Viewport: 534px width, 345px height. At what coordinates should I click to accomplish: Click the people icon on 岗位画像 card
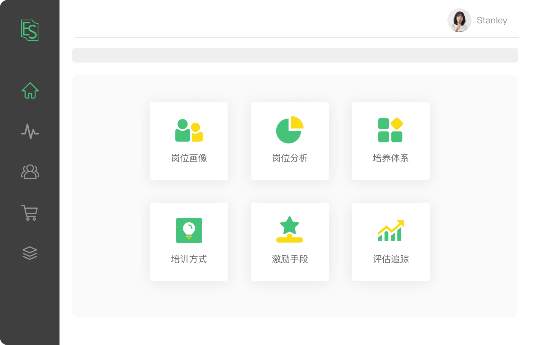(189, 131)
